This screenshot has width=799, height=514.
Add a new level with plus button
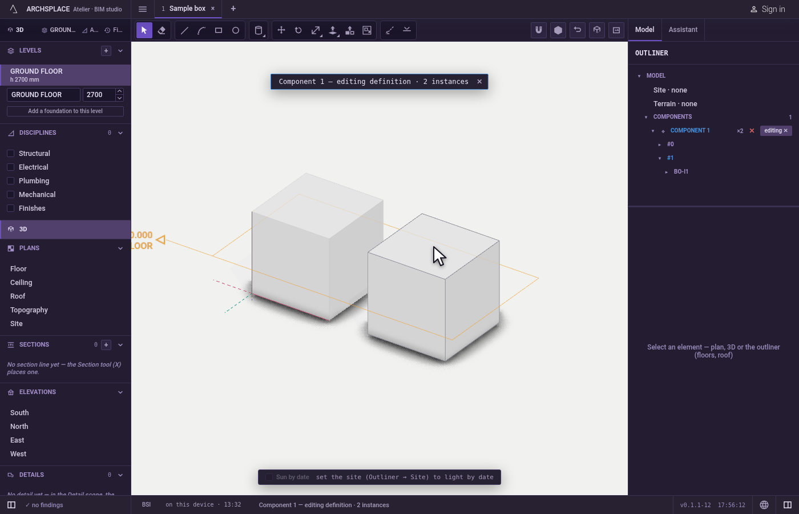coord(106,51)
